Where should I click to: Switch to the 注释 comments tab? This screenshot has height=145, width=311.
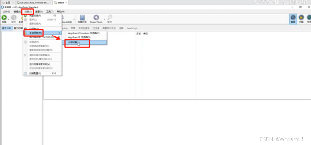(x=121, y=28)
